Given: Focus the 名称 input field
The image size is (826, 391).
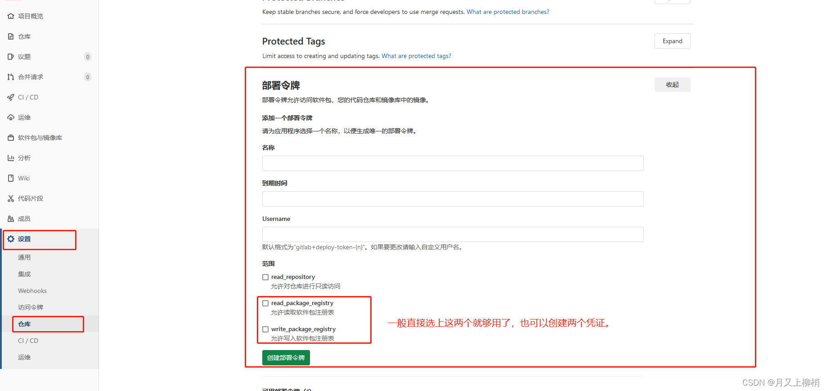Looking at the screenshot, I should click(453, 163).
